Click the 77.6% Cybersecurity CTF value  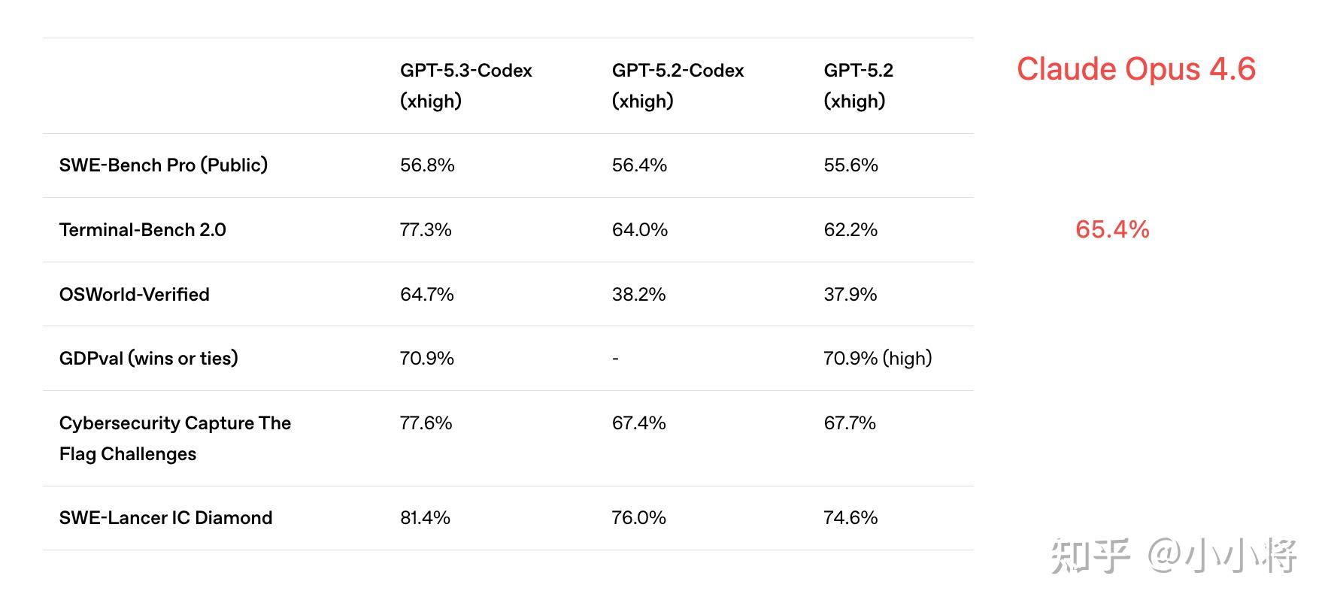[426, 423]
